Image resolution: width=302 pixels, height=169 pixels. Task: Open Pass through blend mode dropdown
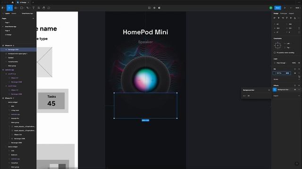pyautogui.click(x=281, y=63)
